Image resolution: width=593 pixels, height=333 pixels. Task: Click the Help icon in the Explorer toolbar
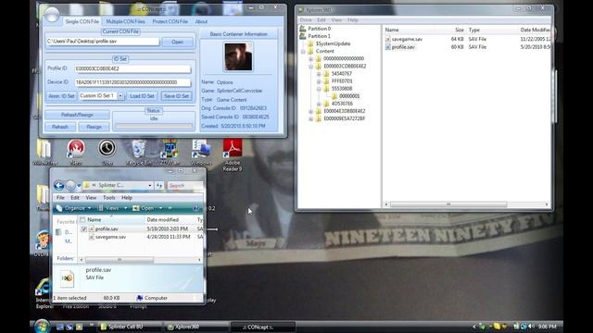196,208
